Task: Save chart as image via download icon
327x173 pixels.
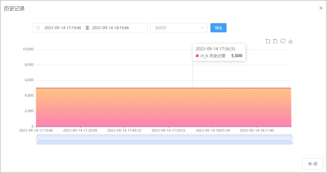Action: (291, 41)
